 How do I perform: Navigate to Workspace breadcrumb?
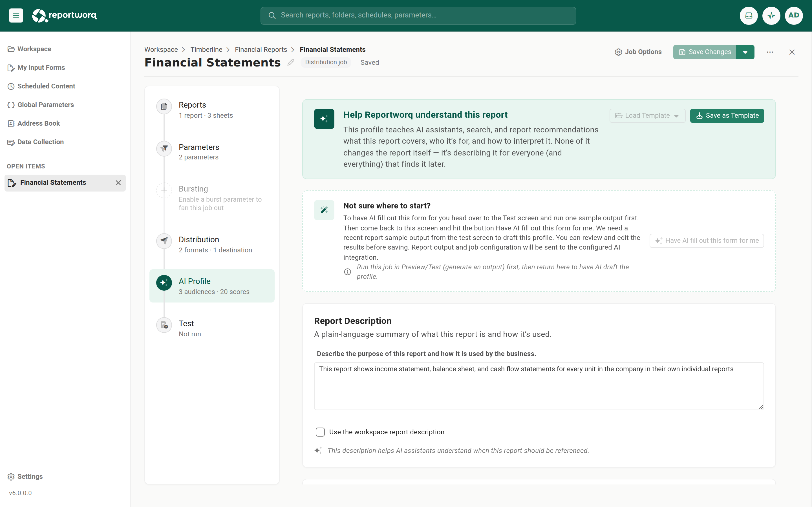161,50
